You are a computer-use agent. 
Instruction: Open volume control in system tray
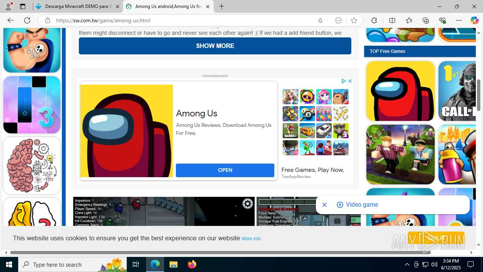point(434,264)
